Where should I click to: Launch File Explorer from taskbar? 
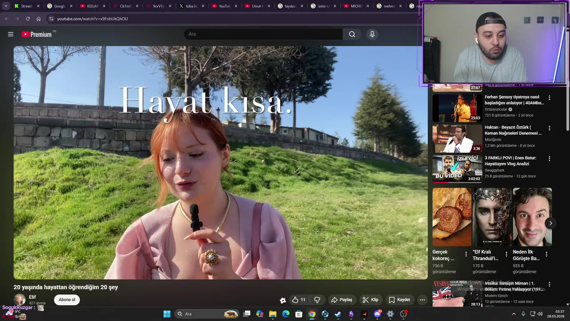click(x=273, y=314)
